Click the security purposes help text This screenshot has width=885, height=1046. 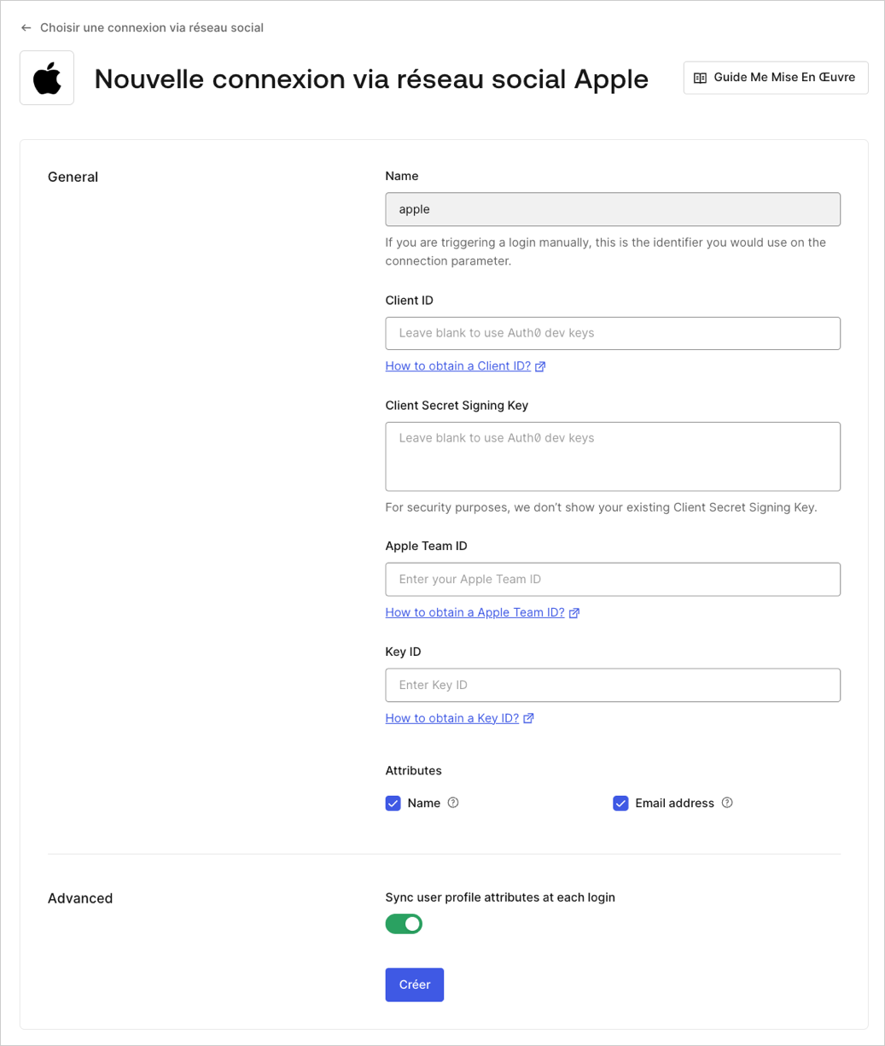click(602, 507)
